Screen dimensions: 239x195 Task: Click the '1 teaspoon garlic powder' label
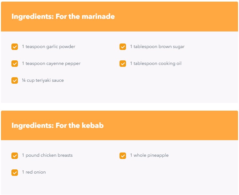click(49, 47)
